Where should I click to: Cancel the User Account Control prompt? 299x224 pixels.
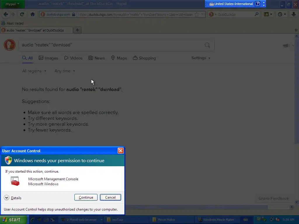110,197
